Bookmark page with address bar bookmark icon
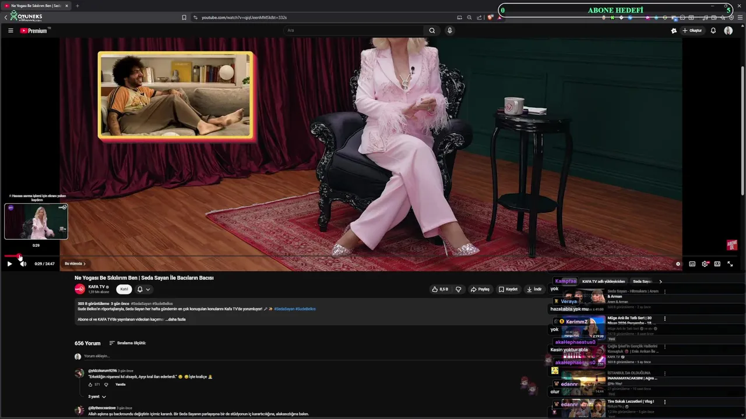This screenshot has height=419, width=746. pos(184,17)
